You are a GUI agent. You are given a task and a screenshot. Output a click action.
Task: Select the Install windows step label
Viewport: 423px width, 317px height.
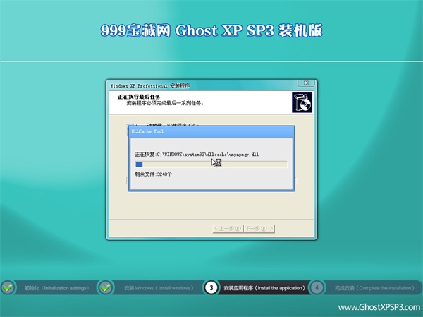tap(154, 288)
